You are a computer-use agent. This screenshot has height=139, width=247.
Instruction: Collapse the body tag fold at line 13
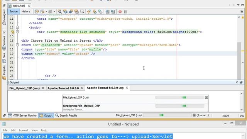tap(17, 27)
